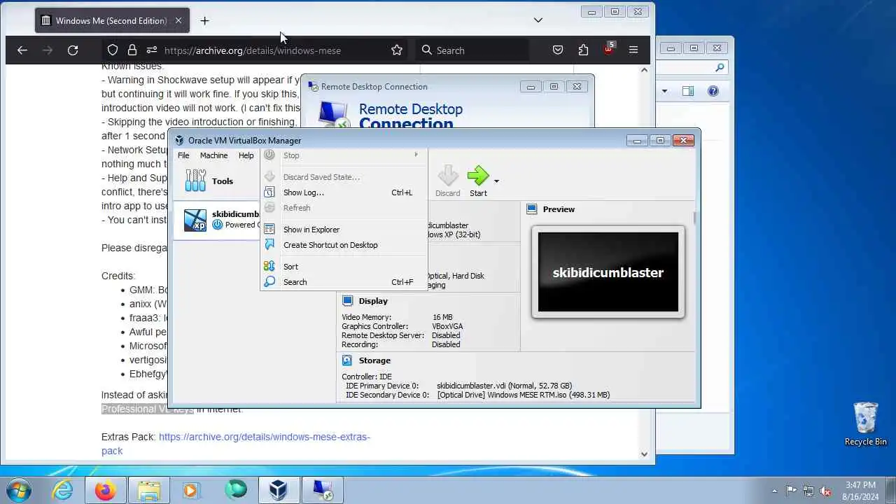This screenshot has height=504, width=896.
Task: Click the Preview monitor icon
Action: tap(531, 209)
